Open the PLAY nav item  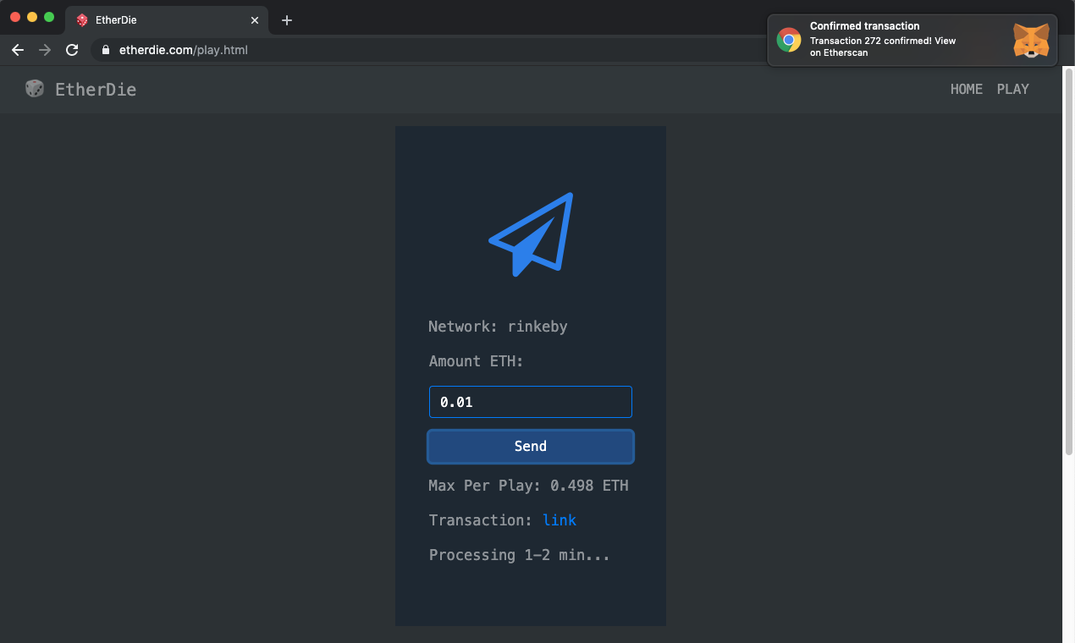coord(1013,89)
